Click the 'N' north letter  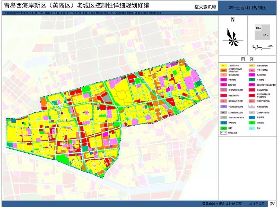point(233,20)
